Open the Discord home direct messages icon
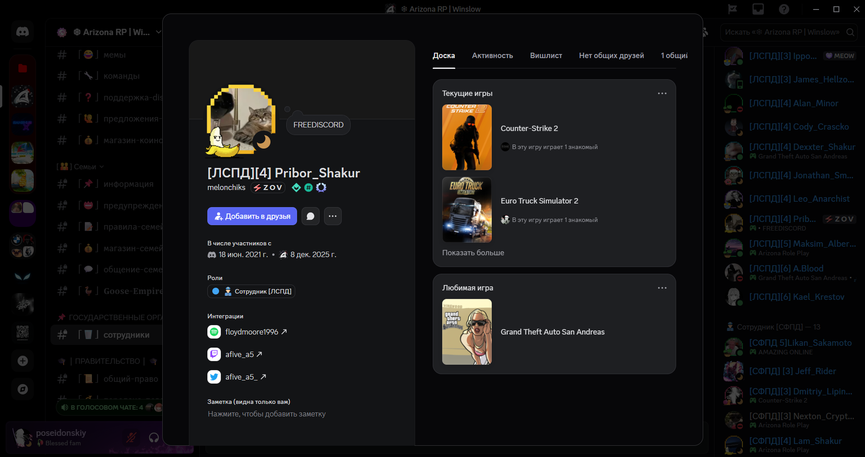865x457 pixels. [x=23, y=32]
